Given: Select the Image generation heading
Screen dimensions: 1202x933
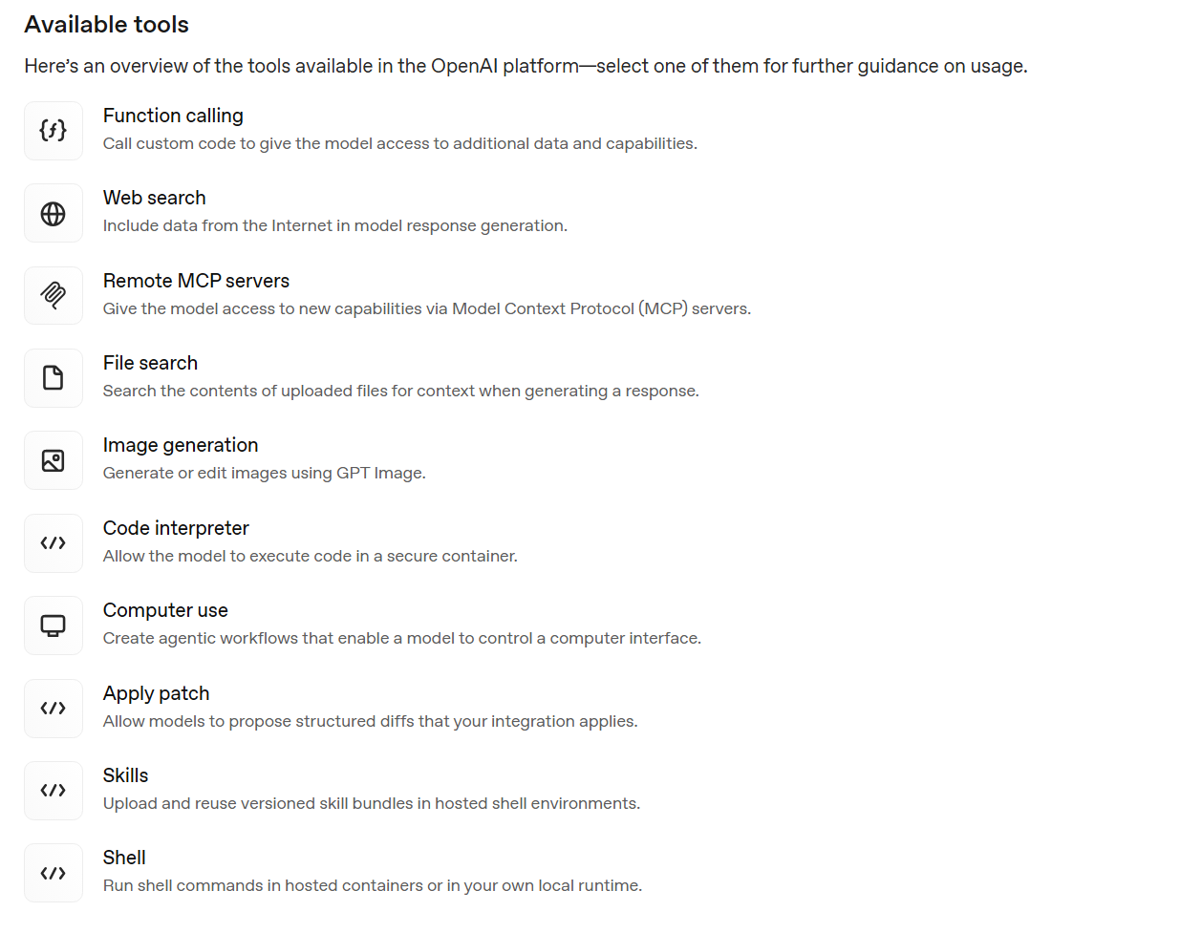Looking at the screenshot, I should click(x=181, y=445).
